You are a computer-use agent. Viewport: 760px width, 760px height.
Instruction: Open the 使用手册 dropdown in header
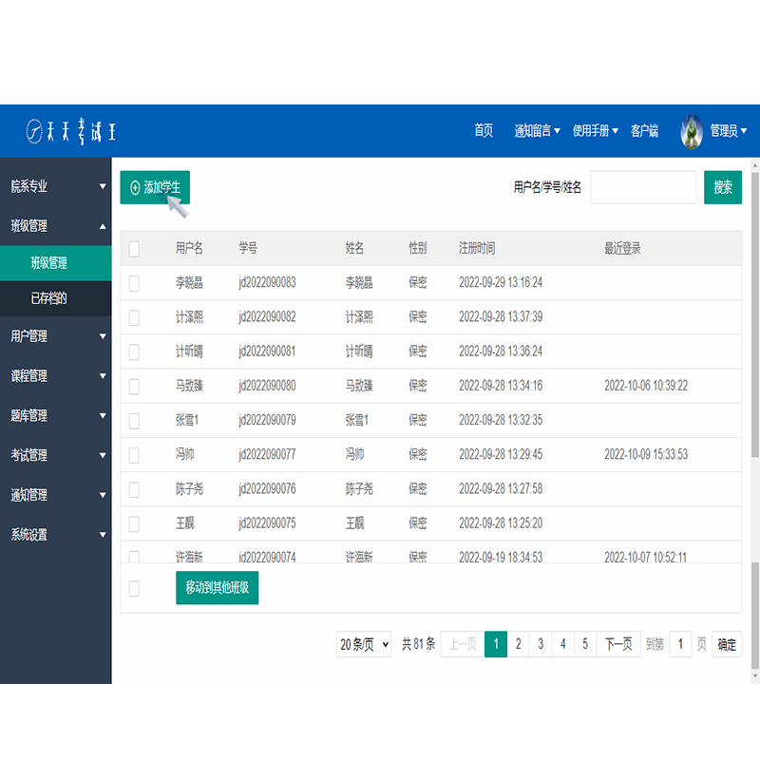[596, 131]
